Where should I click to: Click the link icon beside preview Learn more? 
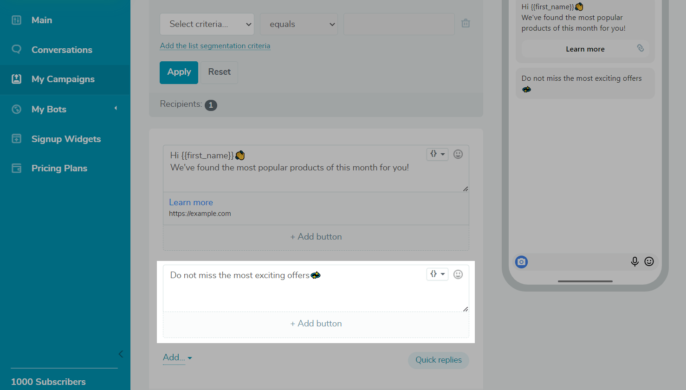[x=640, y=48]
